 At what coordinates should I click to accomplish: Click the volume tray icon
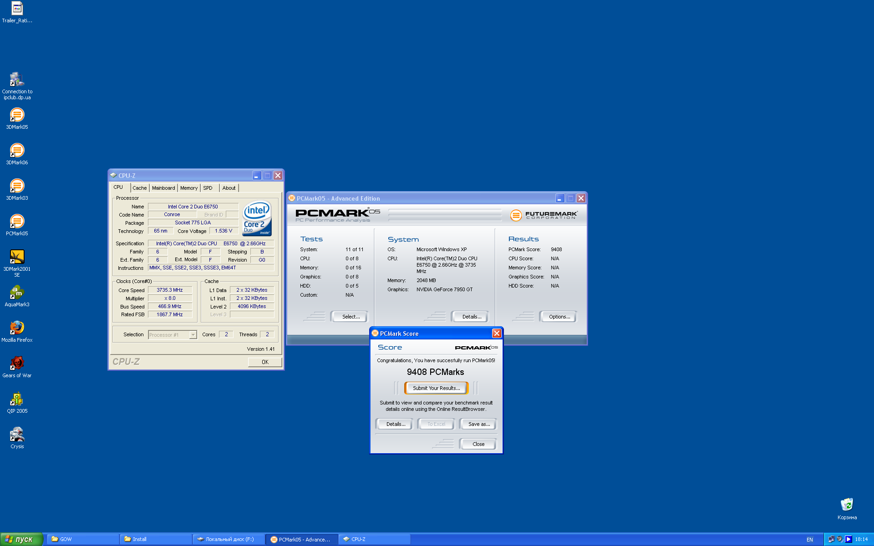coord(840,539)
